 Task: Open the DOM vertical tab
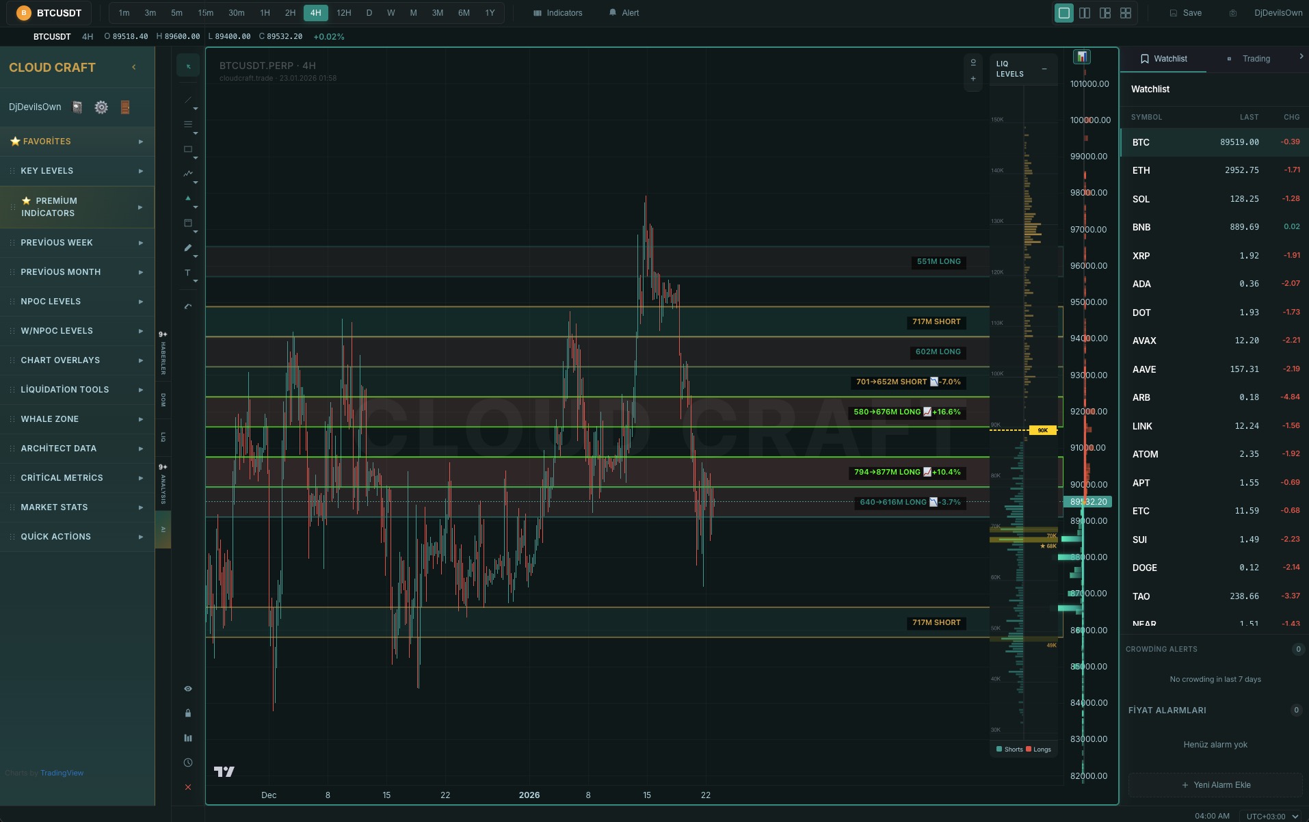pos(163,399)
